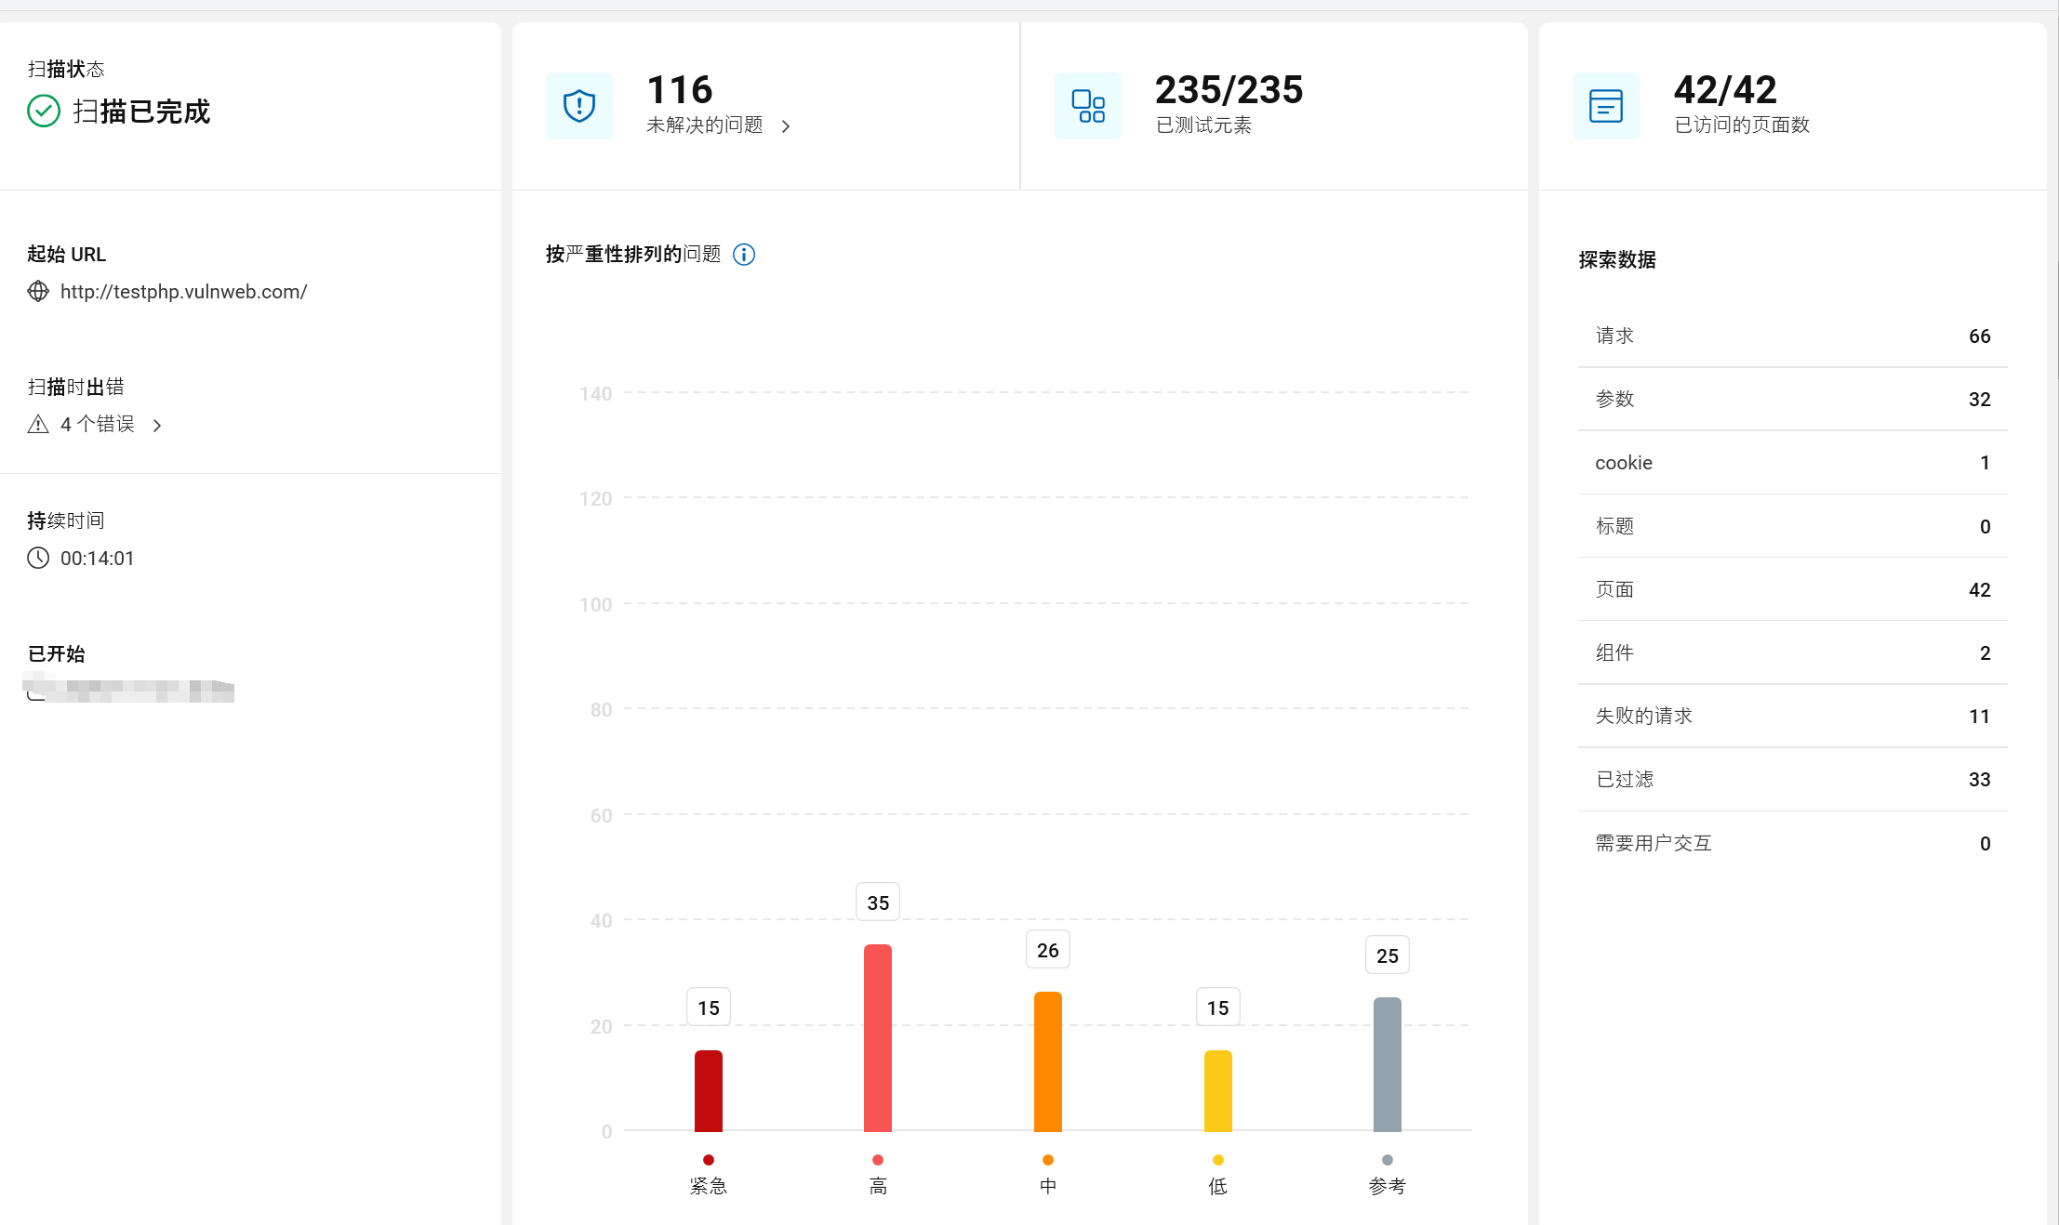Click the green scan completed checkmark icon

click(44, 112)
